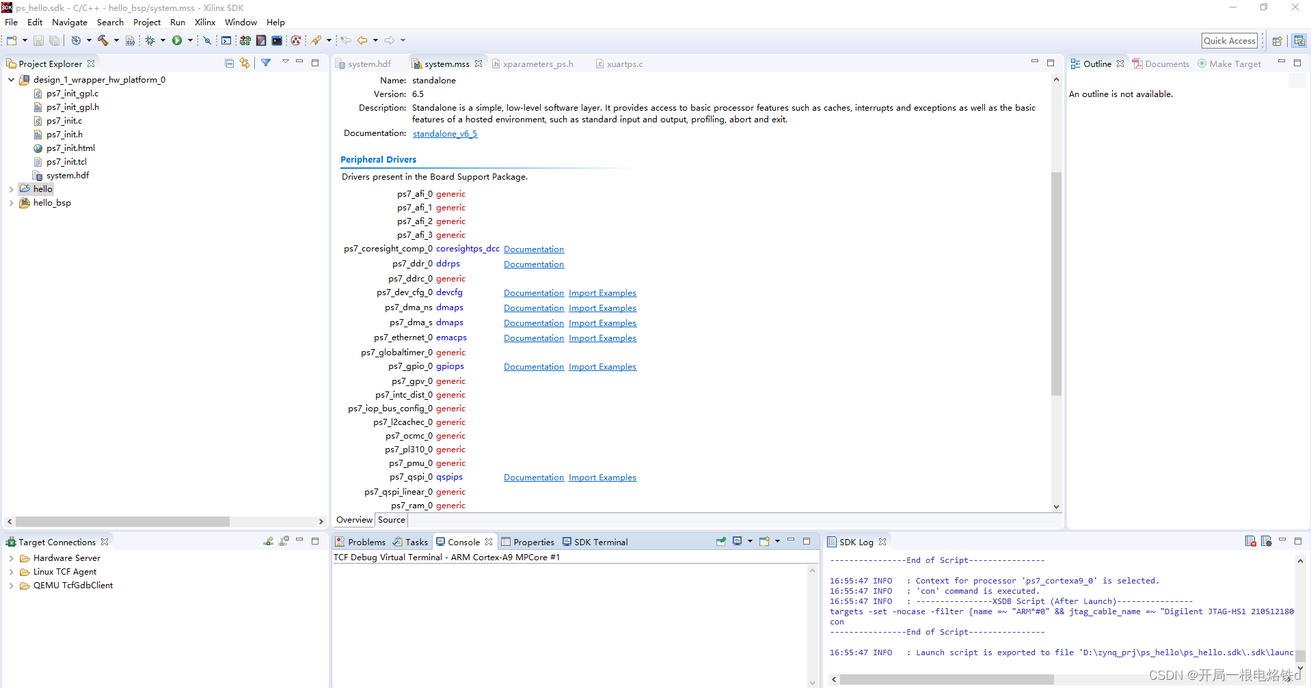Open the Debug dropdown arrow
Viewport: 1311px width, 688px height.
point(163,40)
